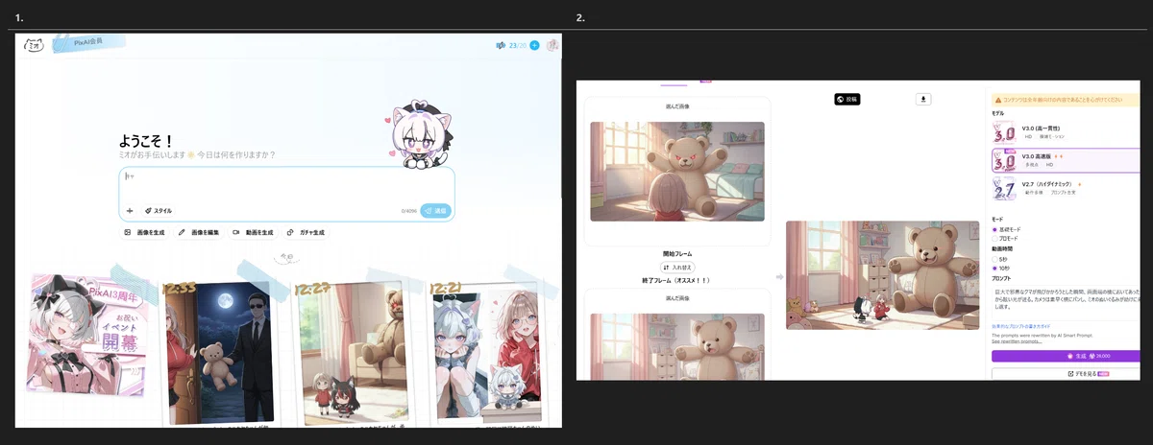Click the 今日 date marker

click(286, 256)
